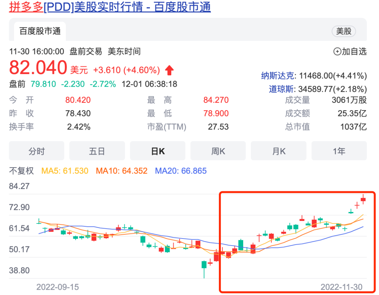379x295 pixels.
Task: Click the latest candlestick on the chart
Action: [363, 199]
